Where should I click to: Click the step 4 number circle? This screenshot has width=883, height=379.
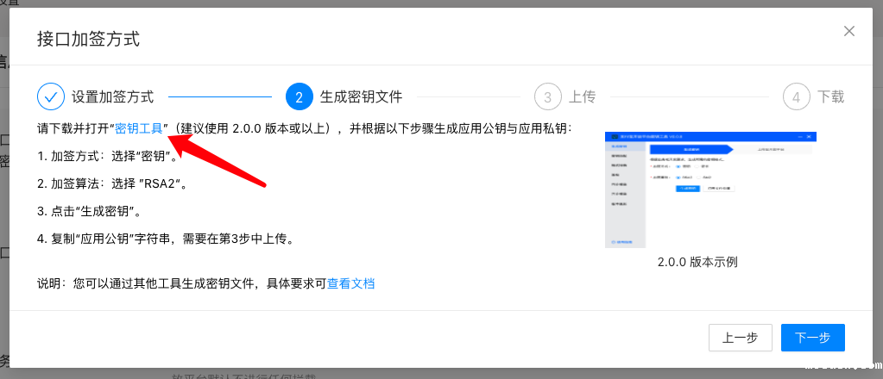(x=796, y=96)
